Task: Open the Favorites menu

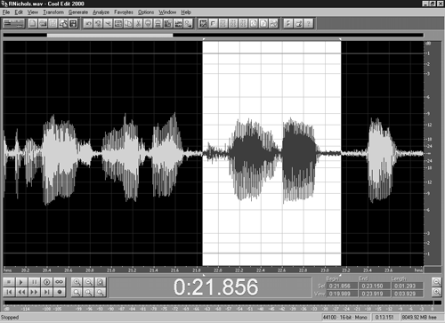Action: coord(124,12)
